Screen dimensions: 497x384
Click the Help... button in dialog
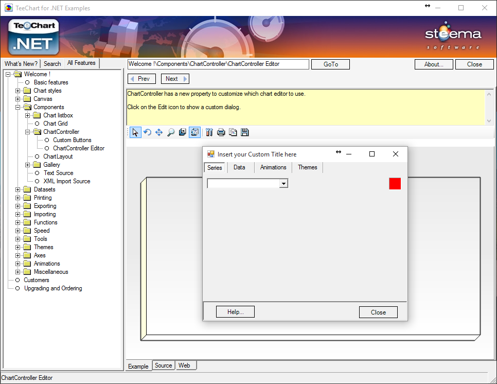pos(235,312)
